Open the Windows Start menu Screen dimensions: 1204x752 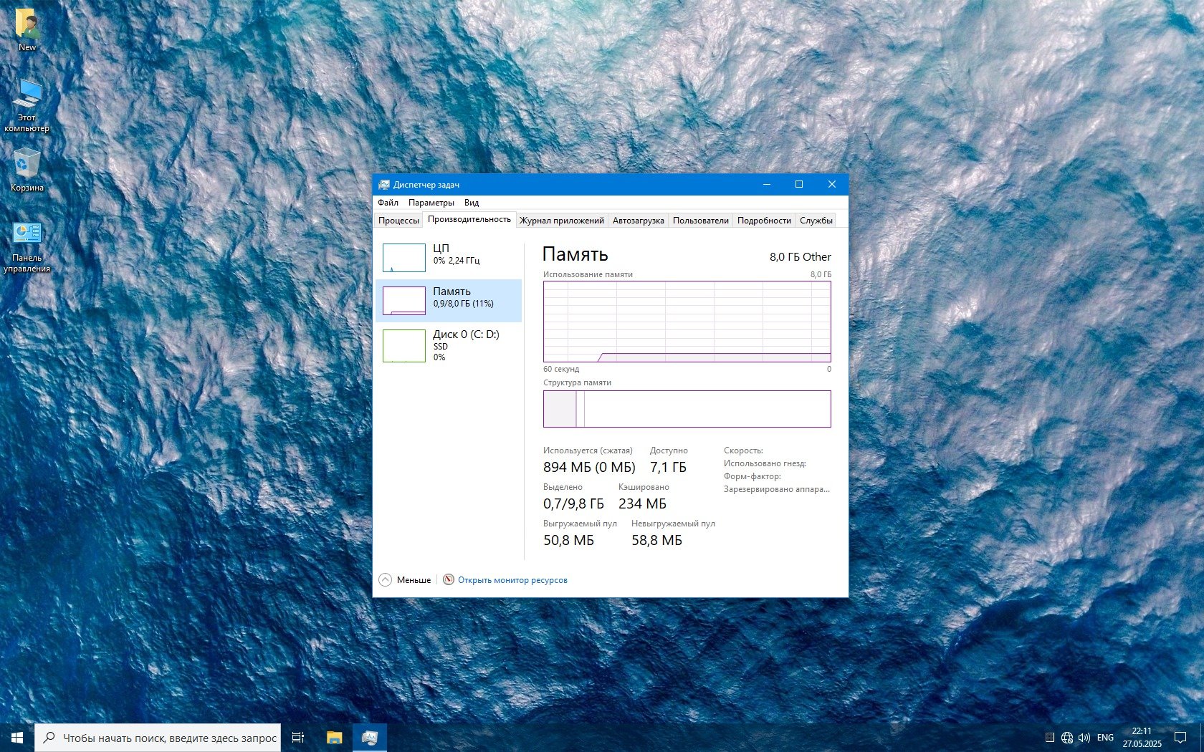click(17, 737)
